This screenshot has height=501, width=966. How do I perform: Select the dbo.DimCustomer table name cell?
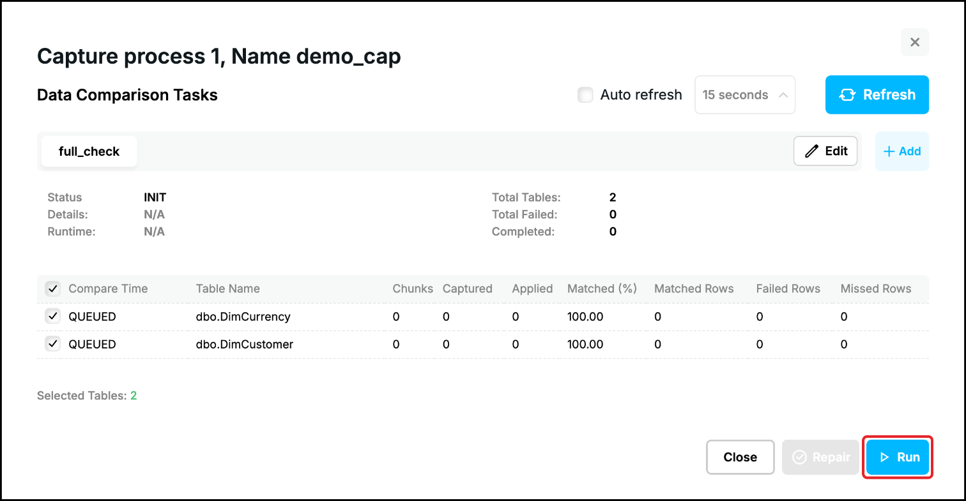(x=244, y=344)
